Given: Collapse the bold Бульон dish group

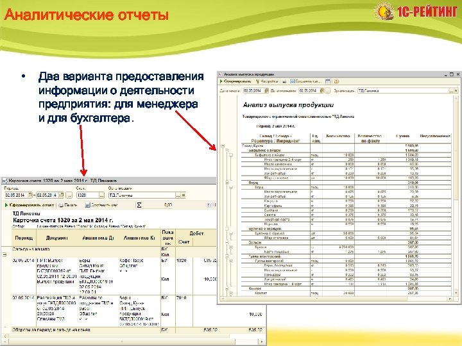Looking at the screenshot, I should point(227,242).
